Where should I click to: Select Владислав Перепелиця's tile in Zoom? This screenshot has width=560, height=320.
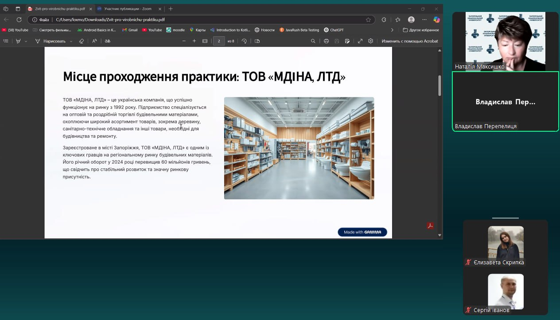506,102
